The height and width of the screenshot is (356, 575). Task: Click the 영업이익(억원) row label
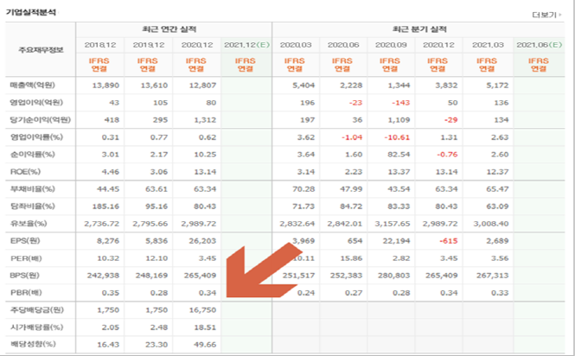[x=36, y=103]
